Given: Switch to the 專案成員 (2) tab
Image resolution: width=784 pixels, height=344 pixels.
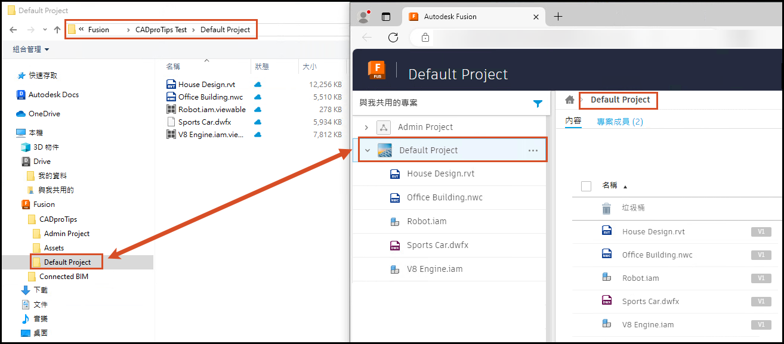Looking at the screenshot, I should 620,122.
